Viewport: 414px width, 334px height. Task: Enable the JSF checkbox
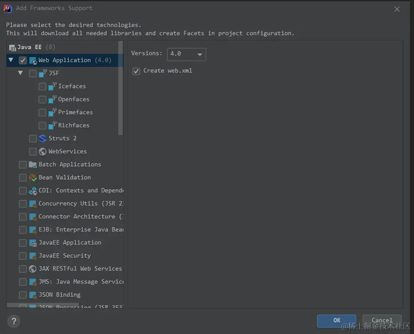click(33, 73)
